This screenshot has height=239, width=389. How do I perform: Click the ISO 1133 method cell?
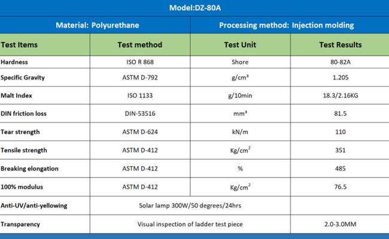pos(139,95)
